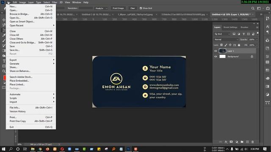Switch to Brush Settings tab

[230, 27]
